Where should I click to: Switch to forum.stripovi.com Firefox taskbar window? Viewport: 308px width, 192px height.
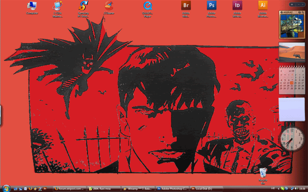click(x=70, y=188)
